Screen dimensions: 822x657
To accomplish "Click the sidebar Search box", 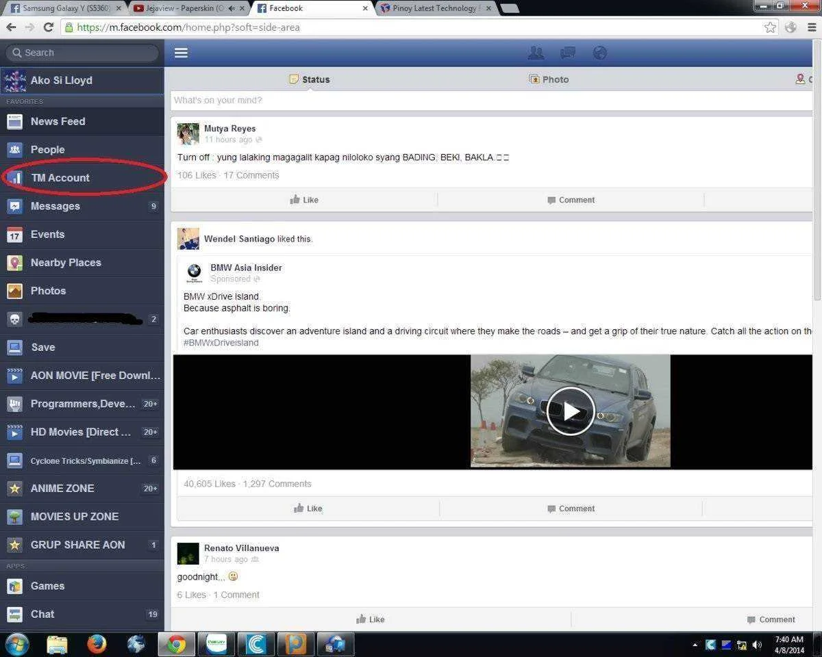I will point(82,53).
